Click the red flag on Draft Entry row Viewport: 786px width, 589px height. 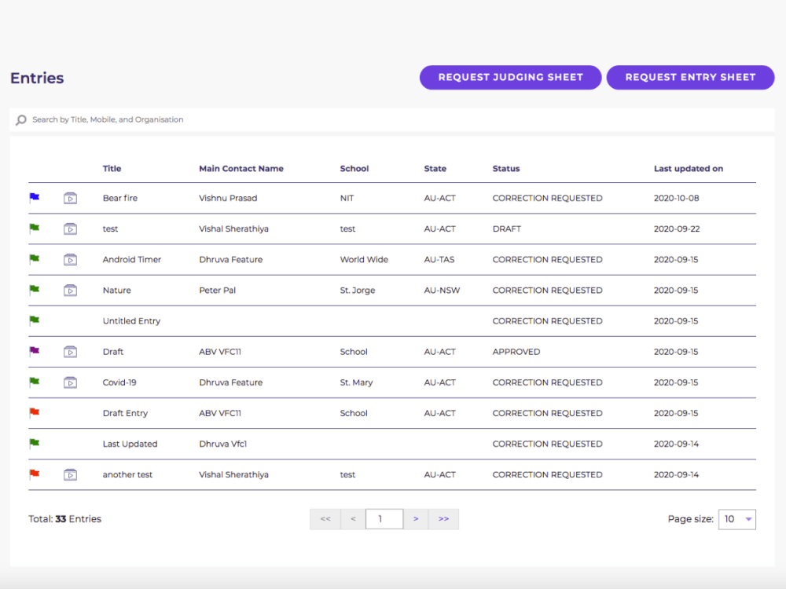35,412
